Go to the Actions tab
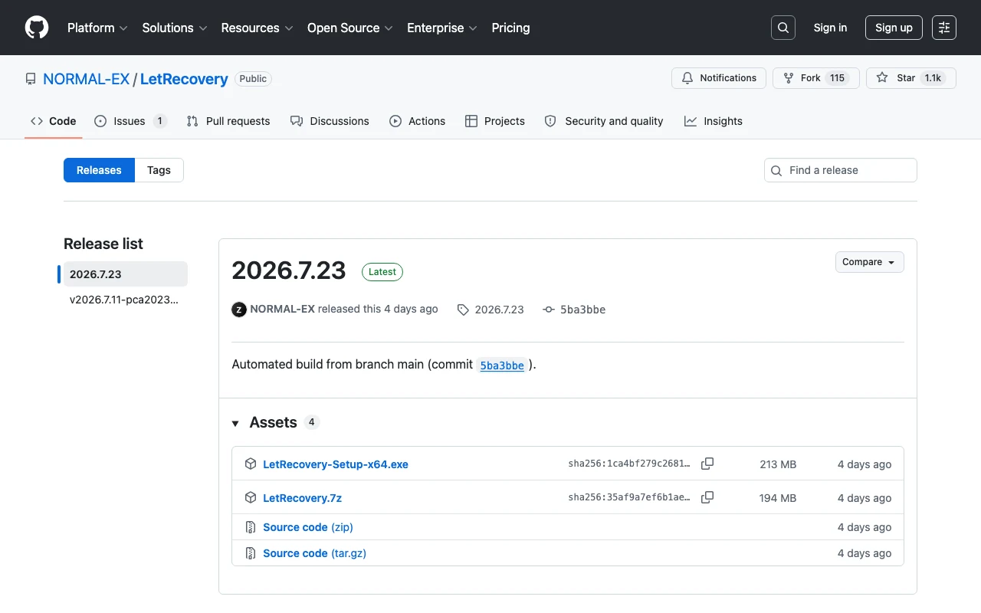This screenshot has height=613, width=981. (417, 121)
